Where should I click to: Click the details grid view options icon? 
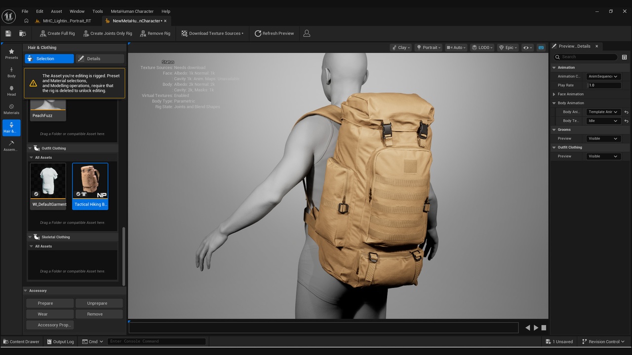coord(624,57)
